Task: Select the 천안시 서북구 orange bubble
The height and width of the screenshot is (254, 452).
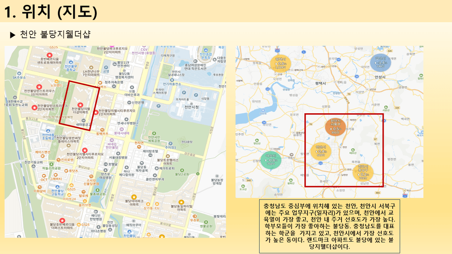Action: (335, 126)
